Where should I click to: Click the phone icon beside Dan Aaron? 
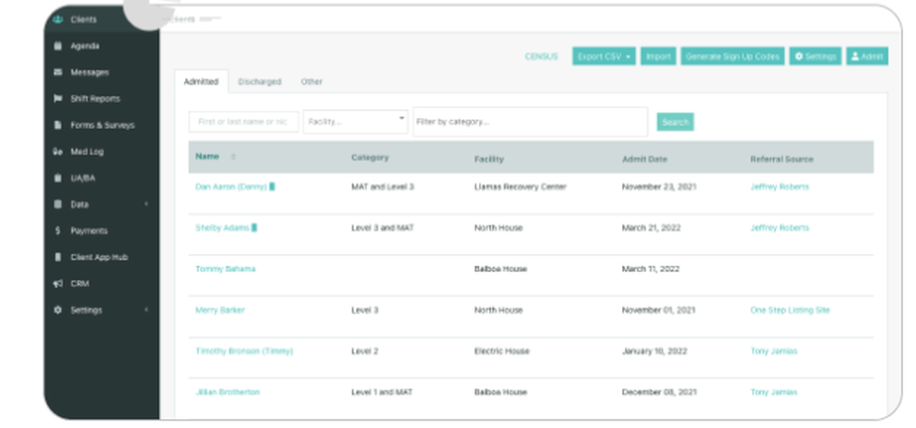click(x=272, y=187)
